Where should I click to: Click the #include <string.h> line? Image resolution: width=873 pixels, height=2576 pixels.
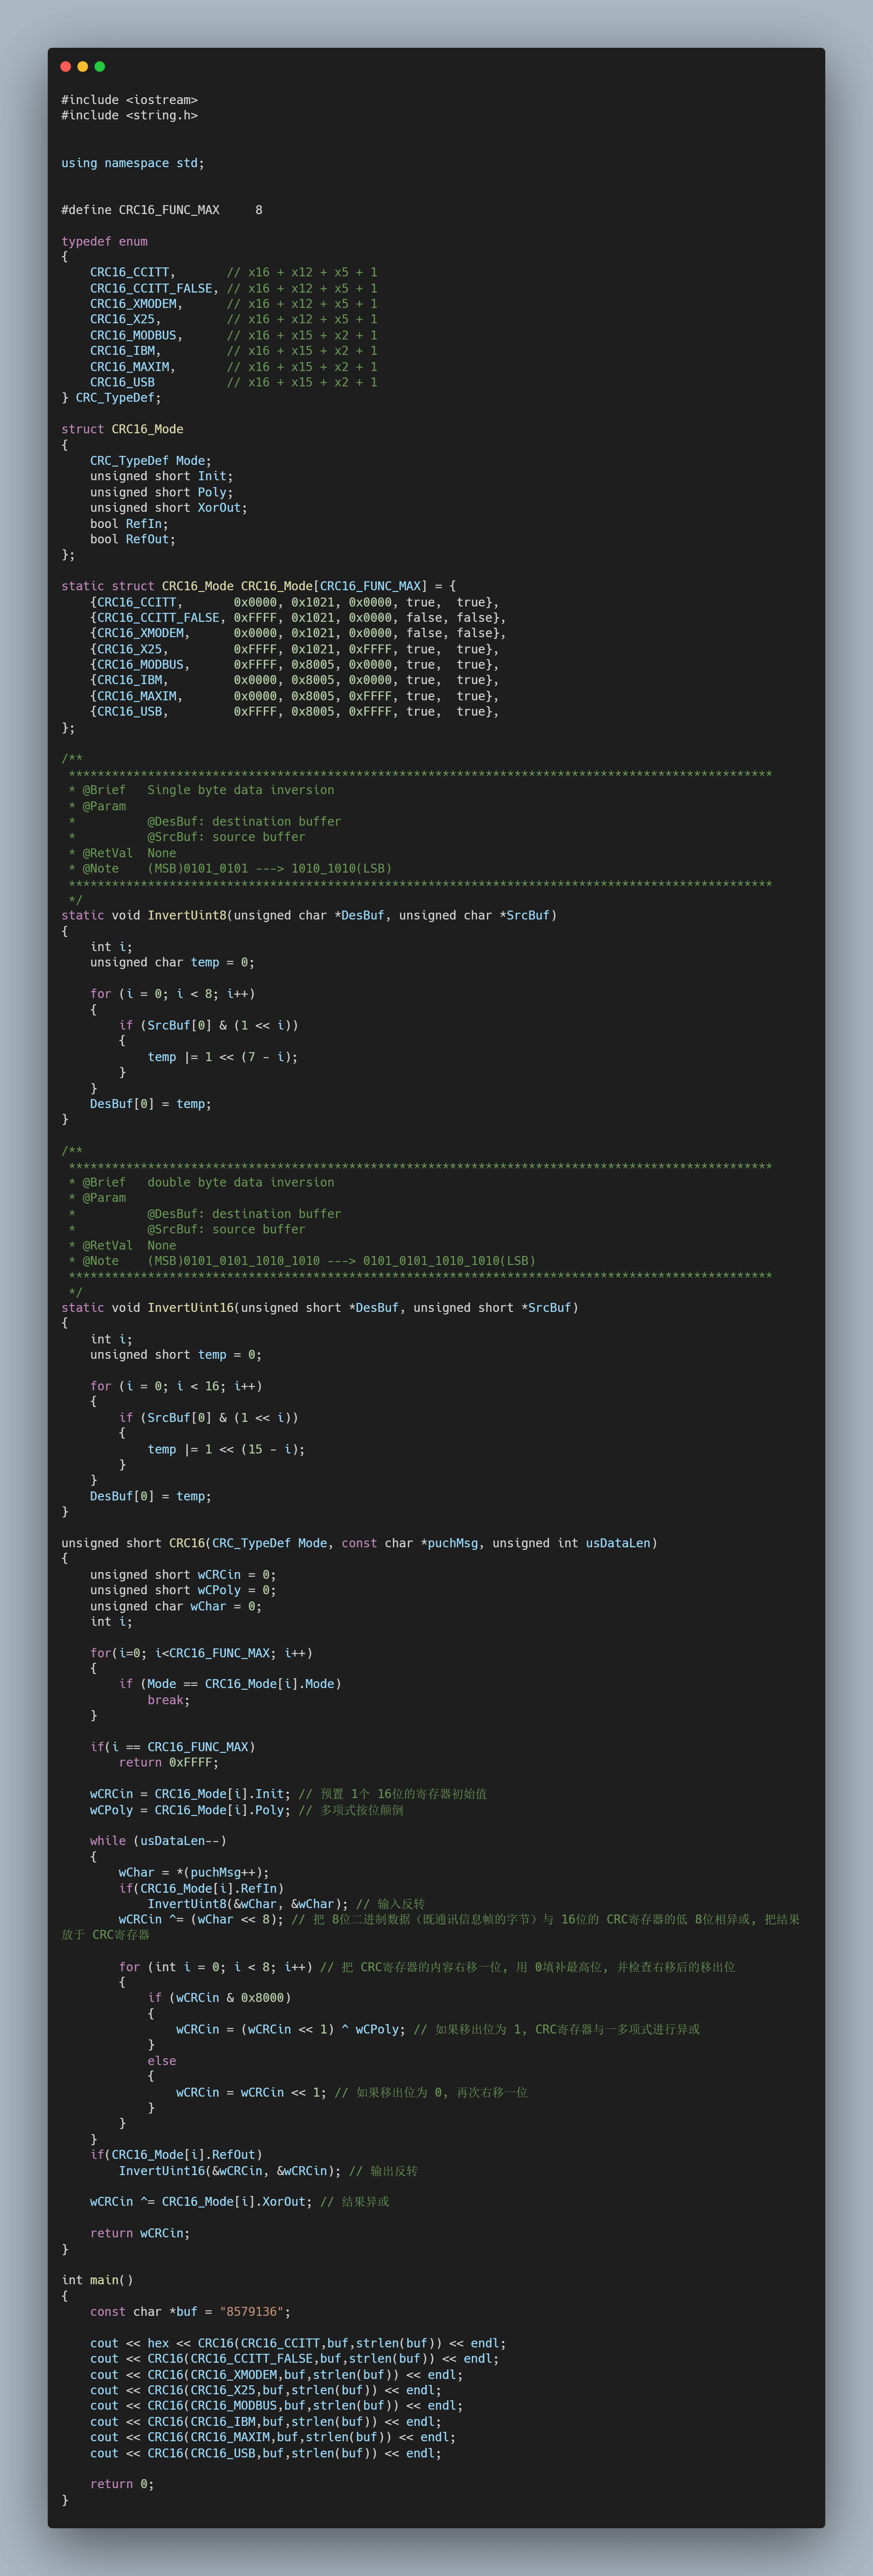pos(129,116)
